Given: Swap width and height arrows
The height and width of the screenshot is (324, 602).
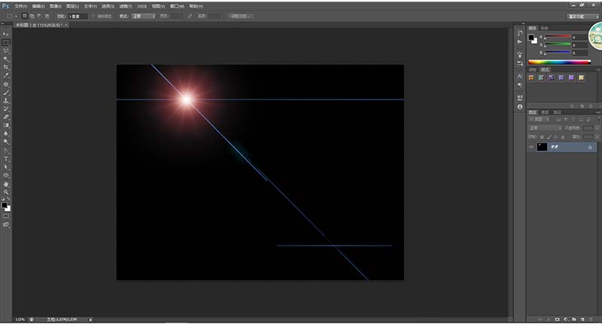Looking at the screenshot, I should pyautogui.click(x=190, y=16).
